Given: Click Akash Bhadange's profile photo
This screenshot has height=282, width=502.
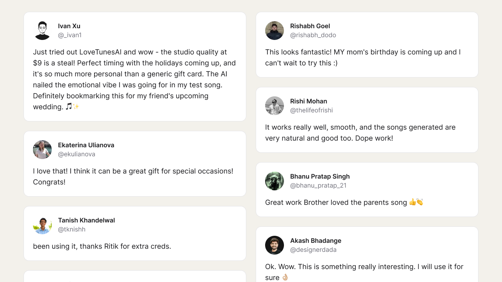Looking at the screenshot, I should 275,245.
